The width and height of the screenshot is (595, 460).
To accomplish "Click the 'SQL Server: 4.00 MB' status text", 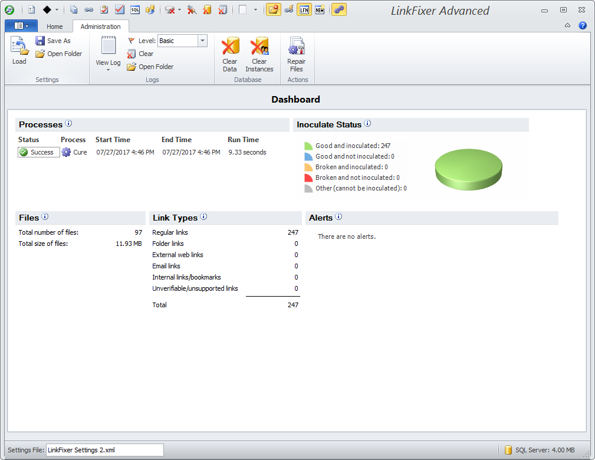I will (545, 450).
